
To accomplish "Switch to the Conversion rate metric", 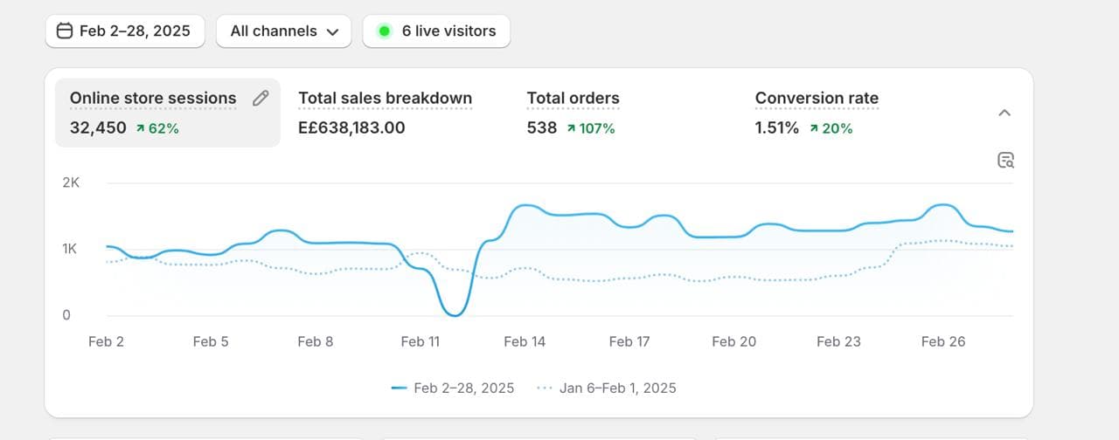I will [817, 99].
